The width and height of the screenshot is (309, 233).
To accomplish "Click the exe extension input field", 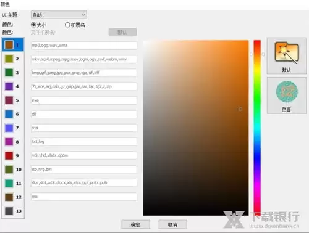I will click(84, 100).
